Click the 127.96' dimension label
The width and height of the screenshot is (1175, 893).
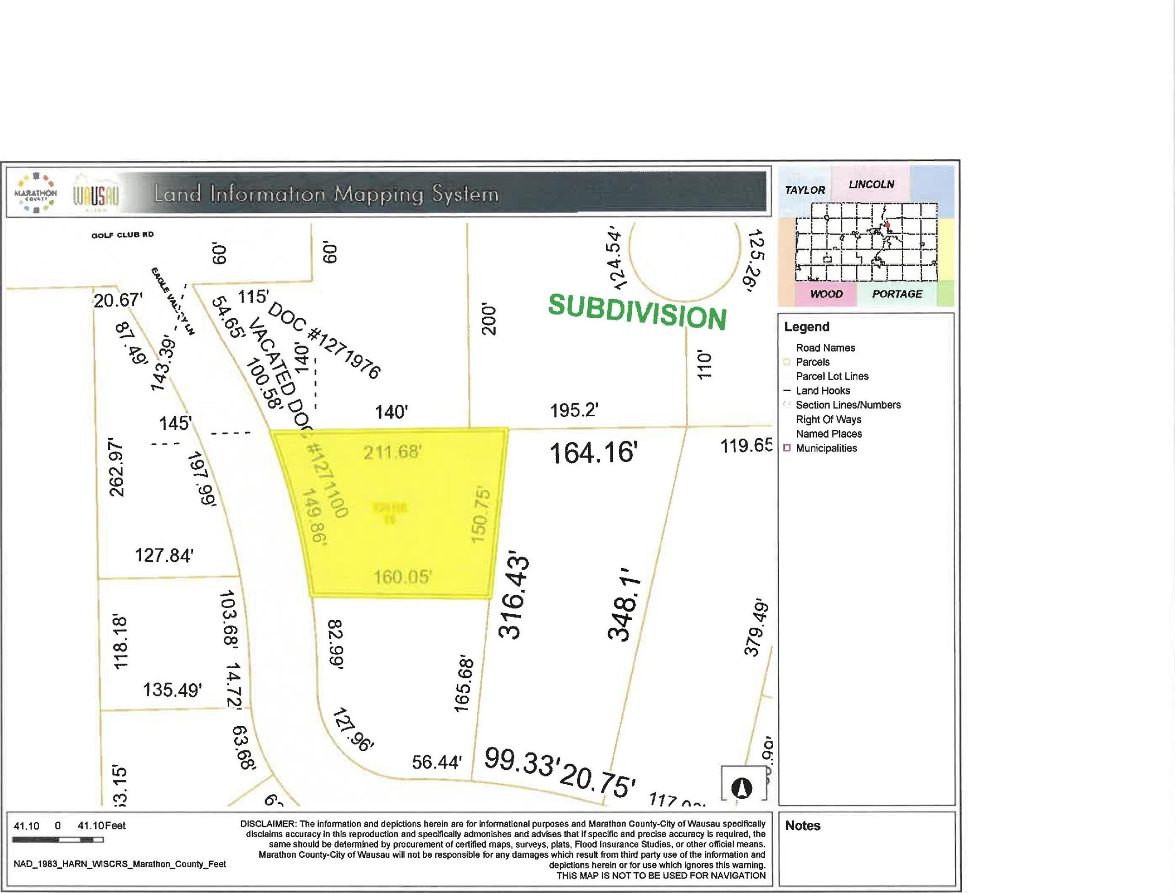[x=353, y=730]
